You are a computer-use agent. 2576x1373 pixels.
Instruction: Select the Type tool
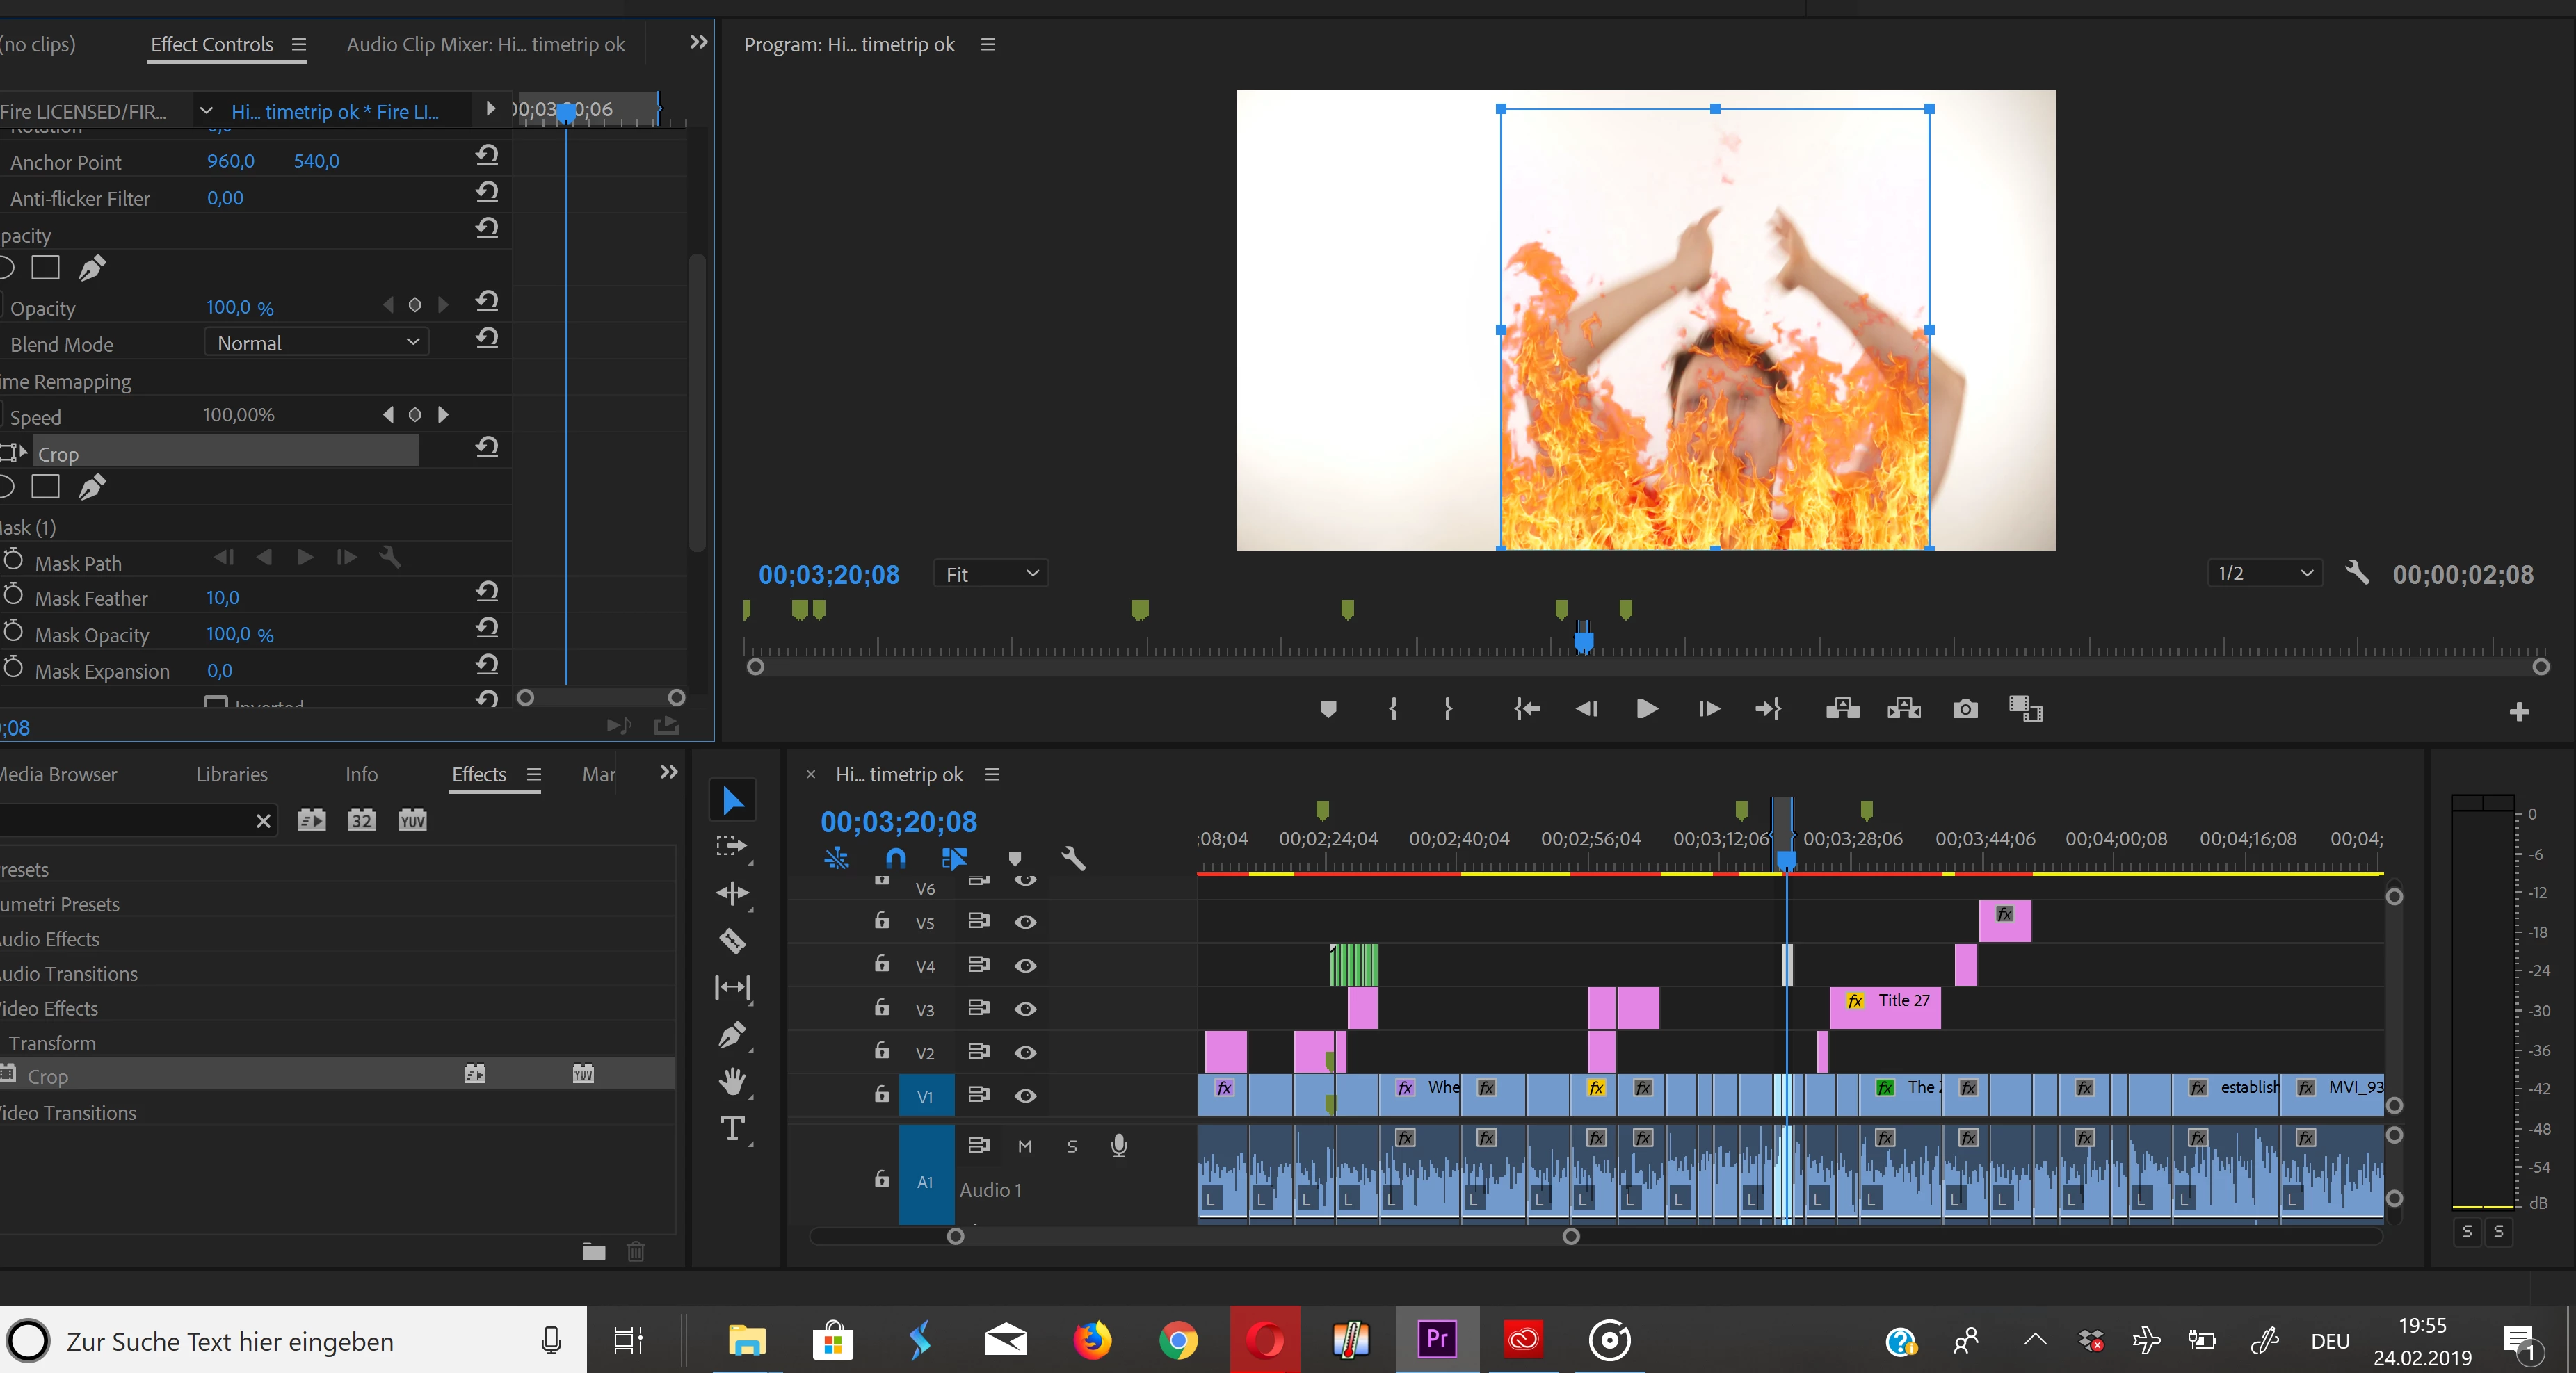[x=732, y=1128]
